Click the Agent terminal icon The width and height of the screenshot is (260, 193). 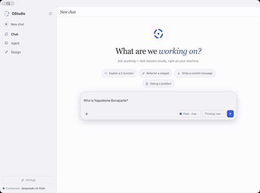pos(6,43)
